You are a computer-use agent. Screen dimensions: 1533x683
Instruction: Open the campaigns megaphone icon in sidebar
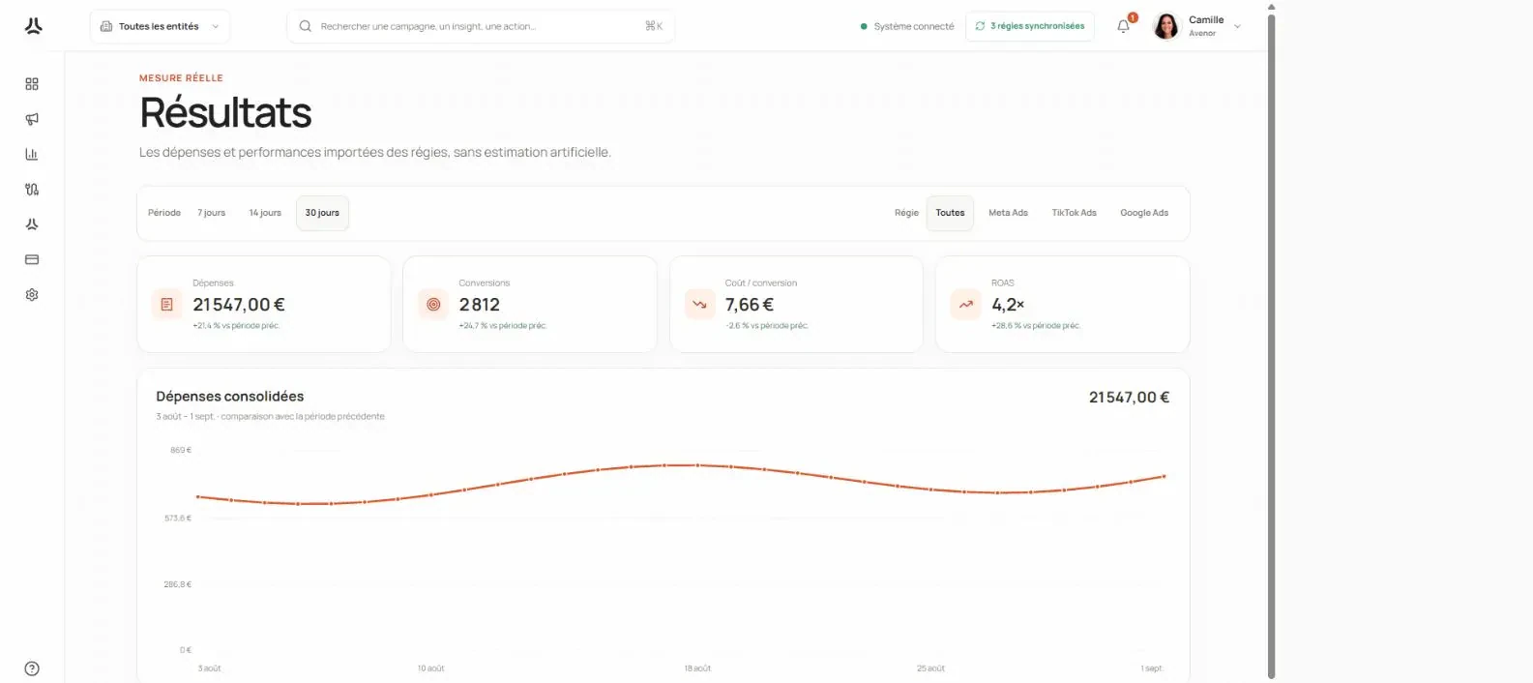pos(32,119)
